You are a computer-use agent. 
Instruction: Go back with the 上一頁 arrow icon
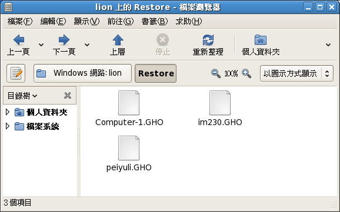[19, 40]
